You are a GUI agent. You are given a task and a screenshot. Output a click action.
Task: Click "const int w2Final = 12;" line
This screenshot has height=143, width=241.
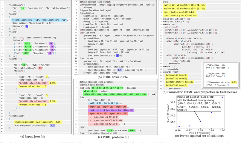pyautogui.click(x=177, y=19)
